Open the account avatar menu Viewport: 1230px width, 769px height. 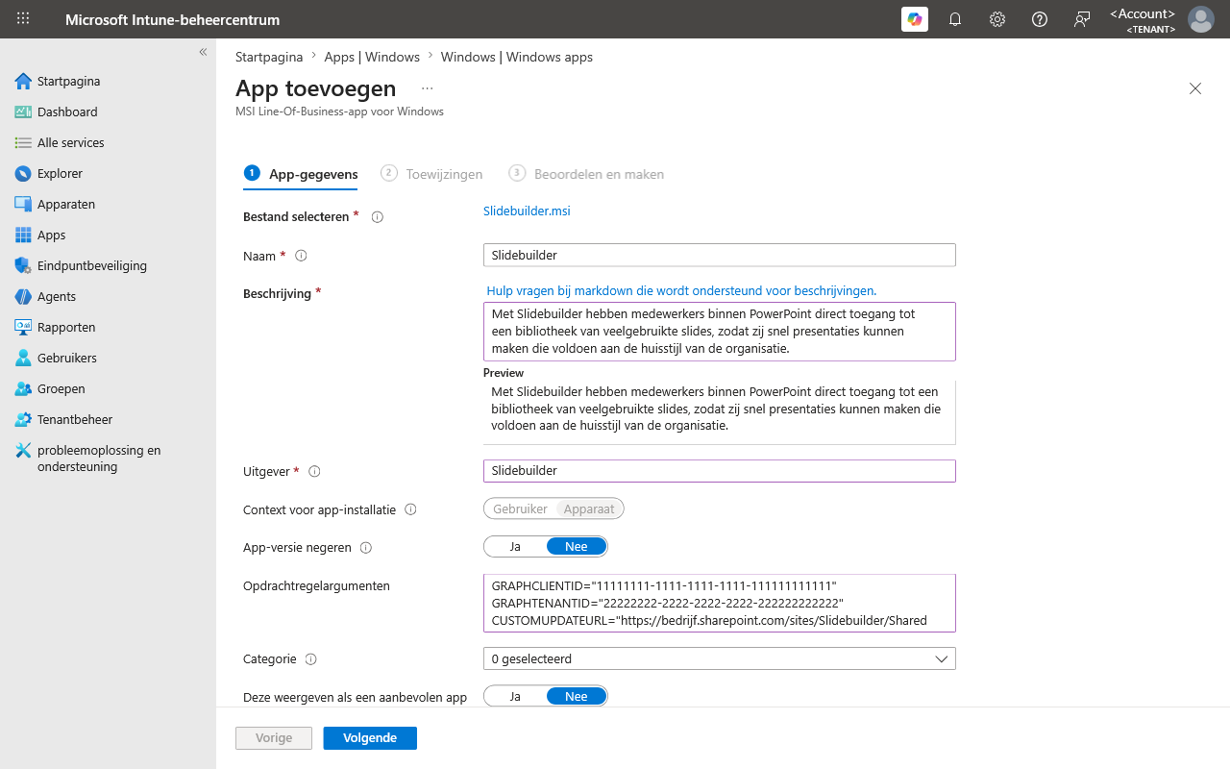[1201, 19]
